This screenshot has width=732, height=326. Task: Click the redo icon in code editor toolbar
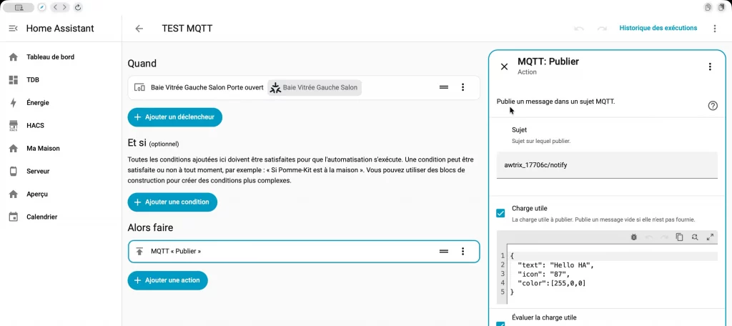(x=664, y=237)
